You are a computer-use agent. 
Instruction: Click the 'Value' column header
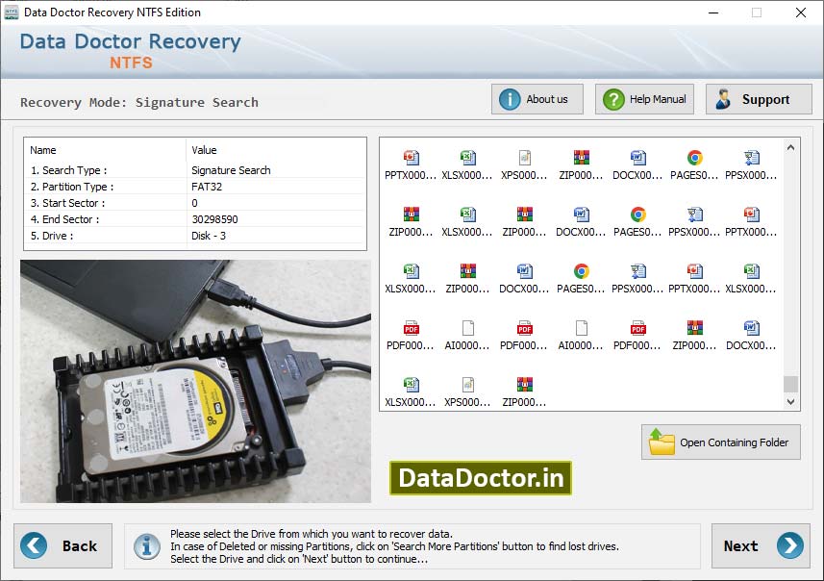click(x=204, y=150)
